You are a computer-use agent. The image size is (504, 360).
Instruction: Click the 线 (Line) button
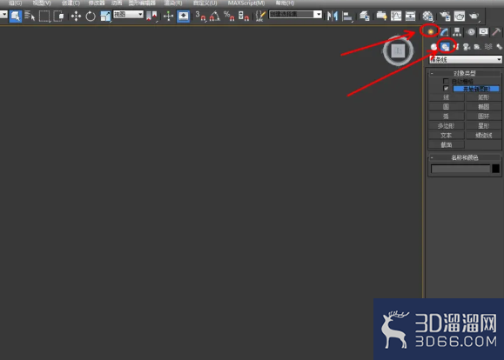pyautogui.click(x=447, y=97)
